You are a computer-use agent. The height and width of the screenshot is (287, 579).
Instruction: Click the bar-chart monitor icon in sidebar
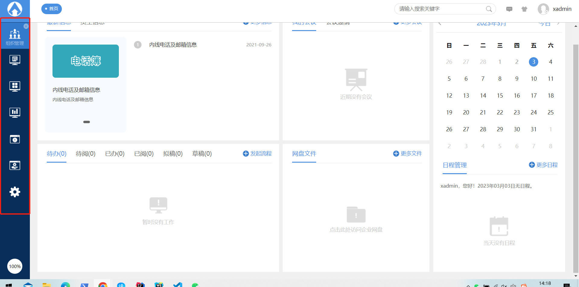click(14, 113)
